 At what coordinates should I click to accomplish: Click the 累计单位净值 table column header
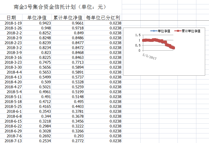tap(68, 18)
